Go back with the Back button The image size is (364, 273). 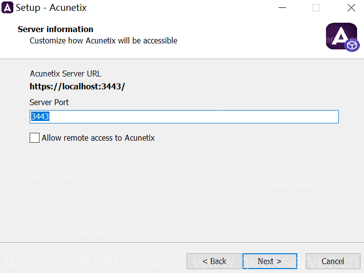tap(214, 261)
